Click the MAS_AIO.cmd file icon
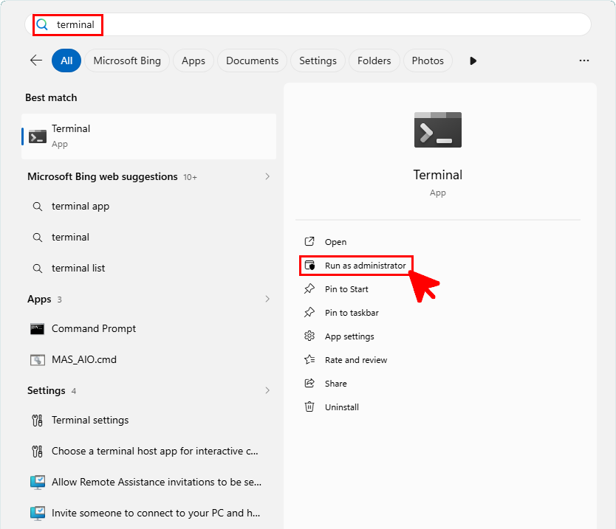 tap(38, 360)
